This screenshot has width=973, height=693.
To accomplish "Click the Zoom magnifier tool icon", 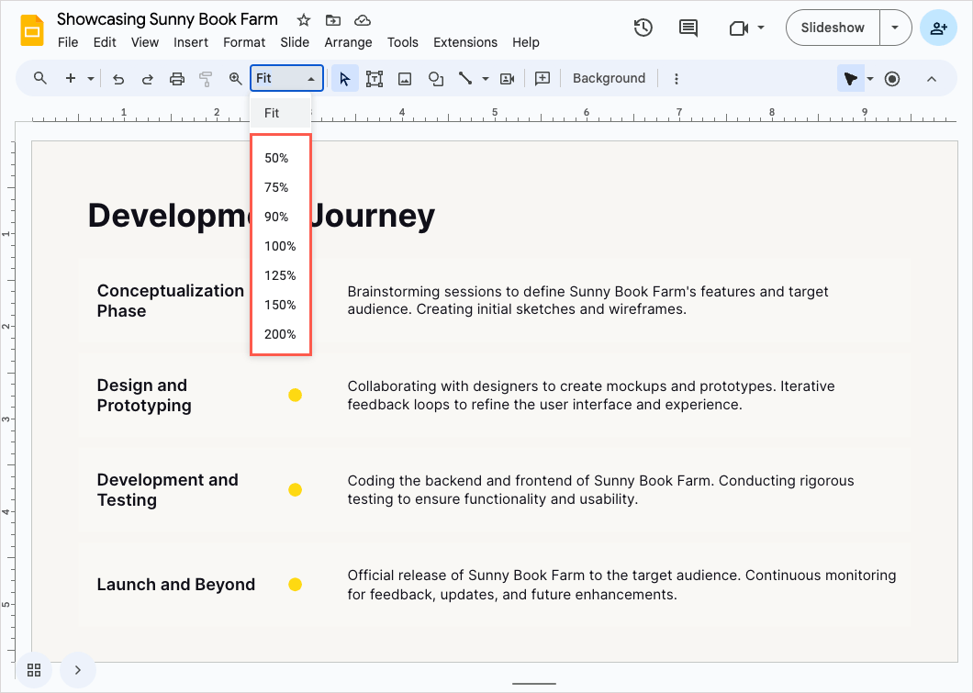I will pos(235,79).
